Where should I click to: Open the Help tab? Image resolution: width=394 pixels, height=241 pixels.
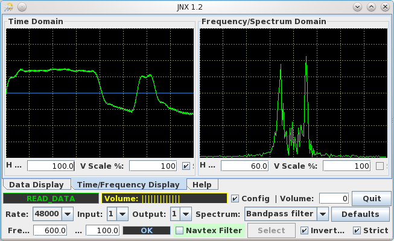tap(202, 184)
